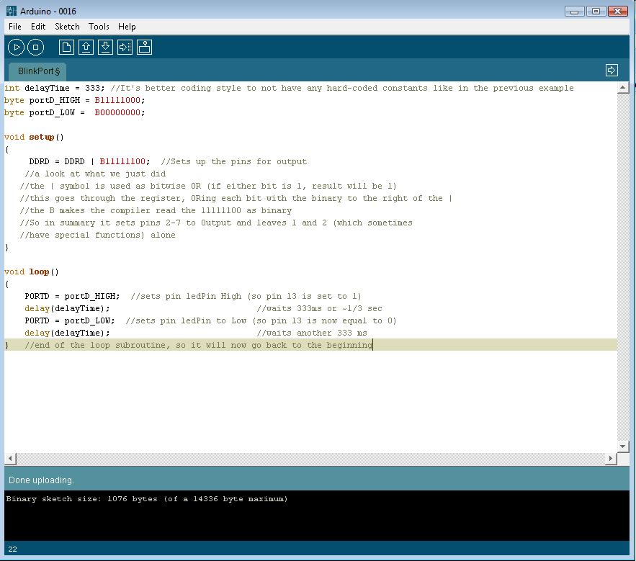This screenshot has width=636, height=561.
Task: Click the Arduino application icon in title bar
Action: pyautogui.click(x=12, y=11)
